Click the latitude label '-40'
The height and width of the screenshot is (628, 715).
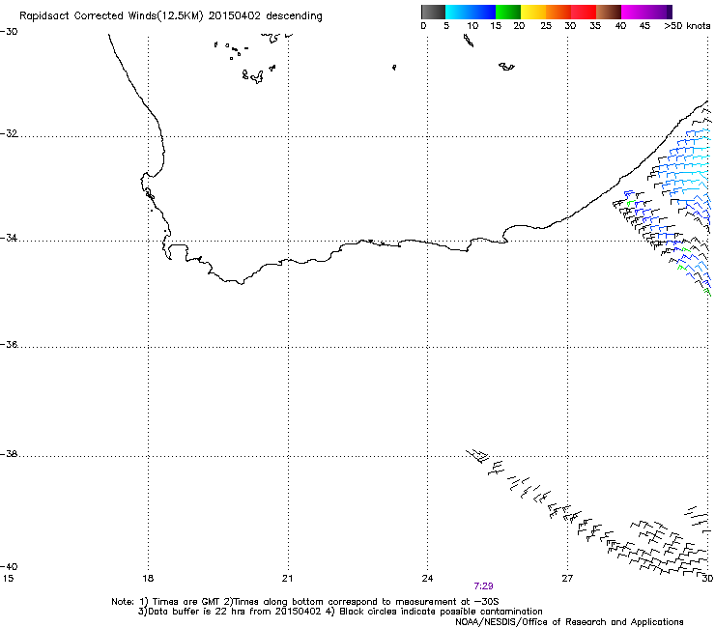pos(9,566)
